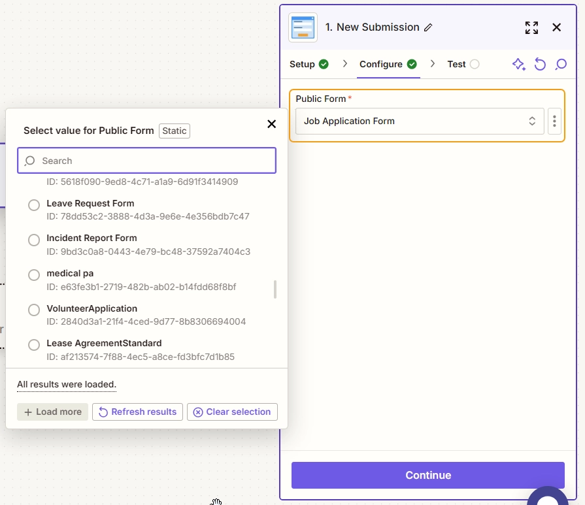Click the Public Form field label

click(321, 99)
